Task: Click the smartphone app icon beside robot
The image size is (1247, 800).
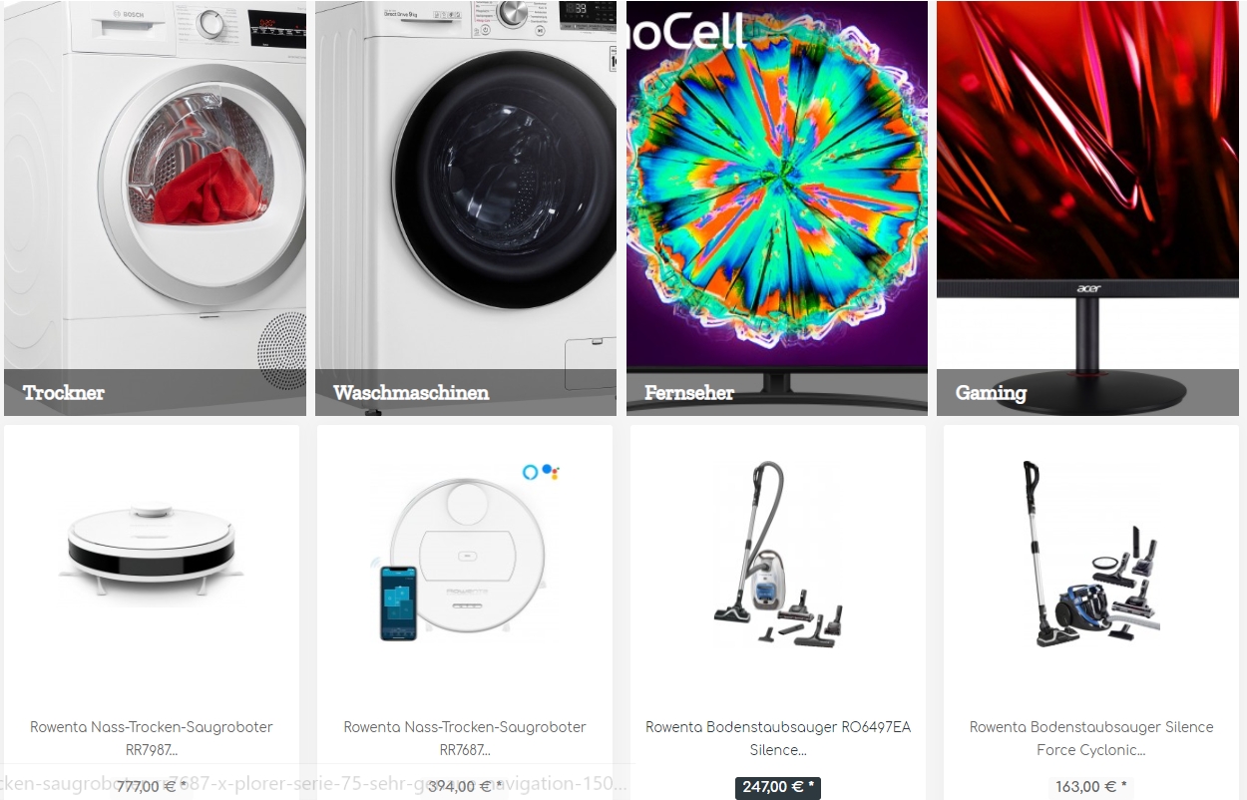Action: (x=397, y=602)
